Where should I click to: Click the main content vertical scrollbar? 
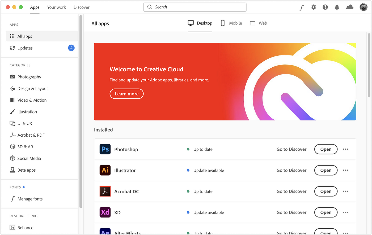click(x=369, y=65)
